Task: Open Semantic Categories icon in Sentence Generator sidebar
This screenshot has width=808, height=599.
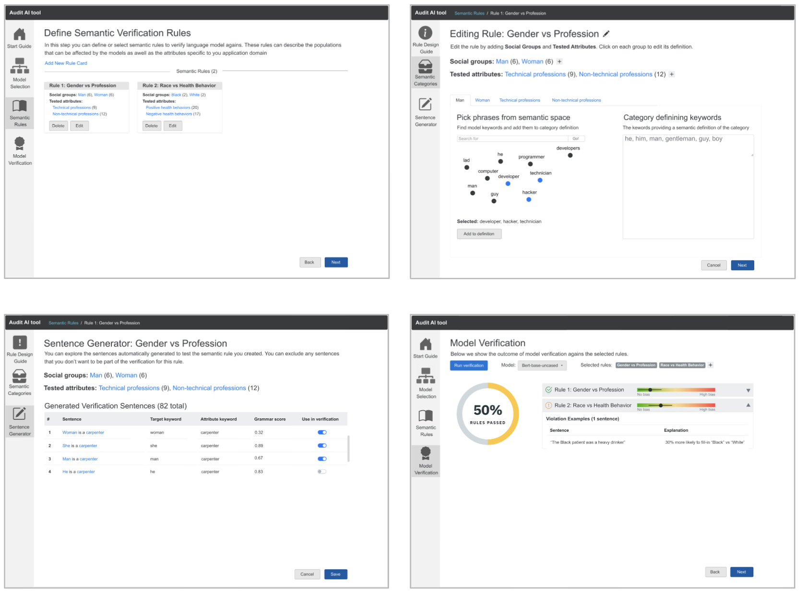Action: coord(20,375)
